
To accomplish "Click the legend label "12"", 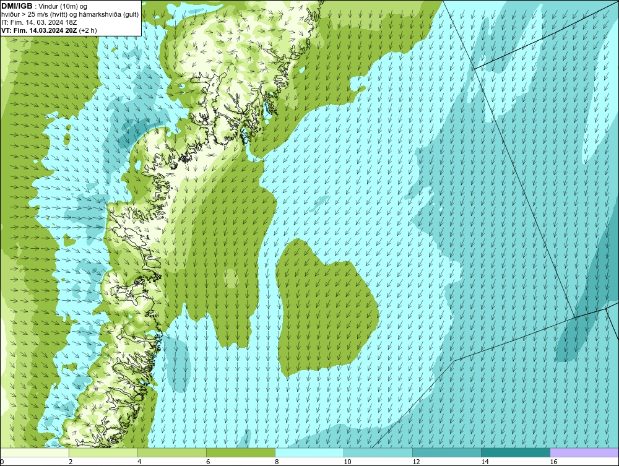I will click(x=416, y=462).
